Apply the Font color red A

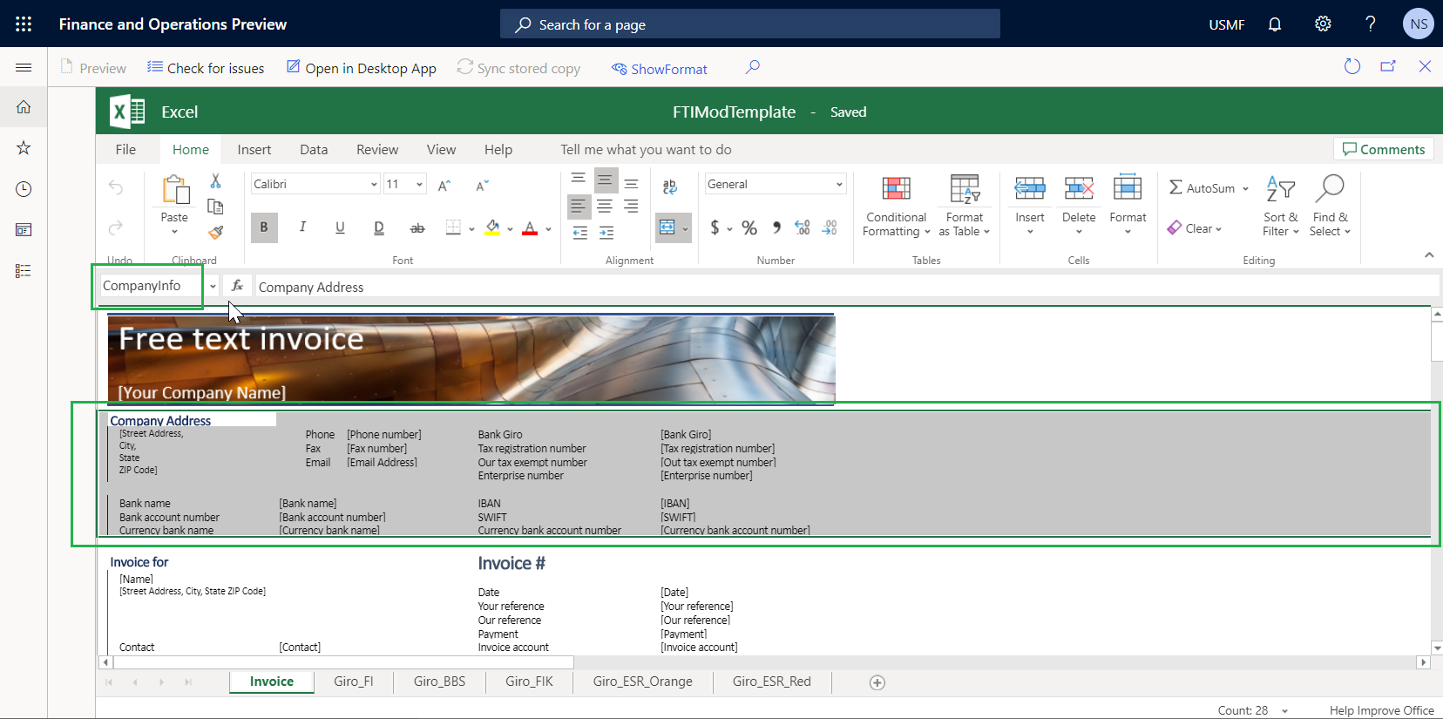point(530,227)
